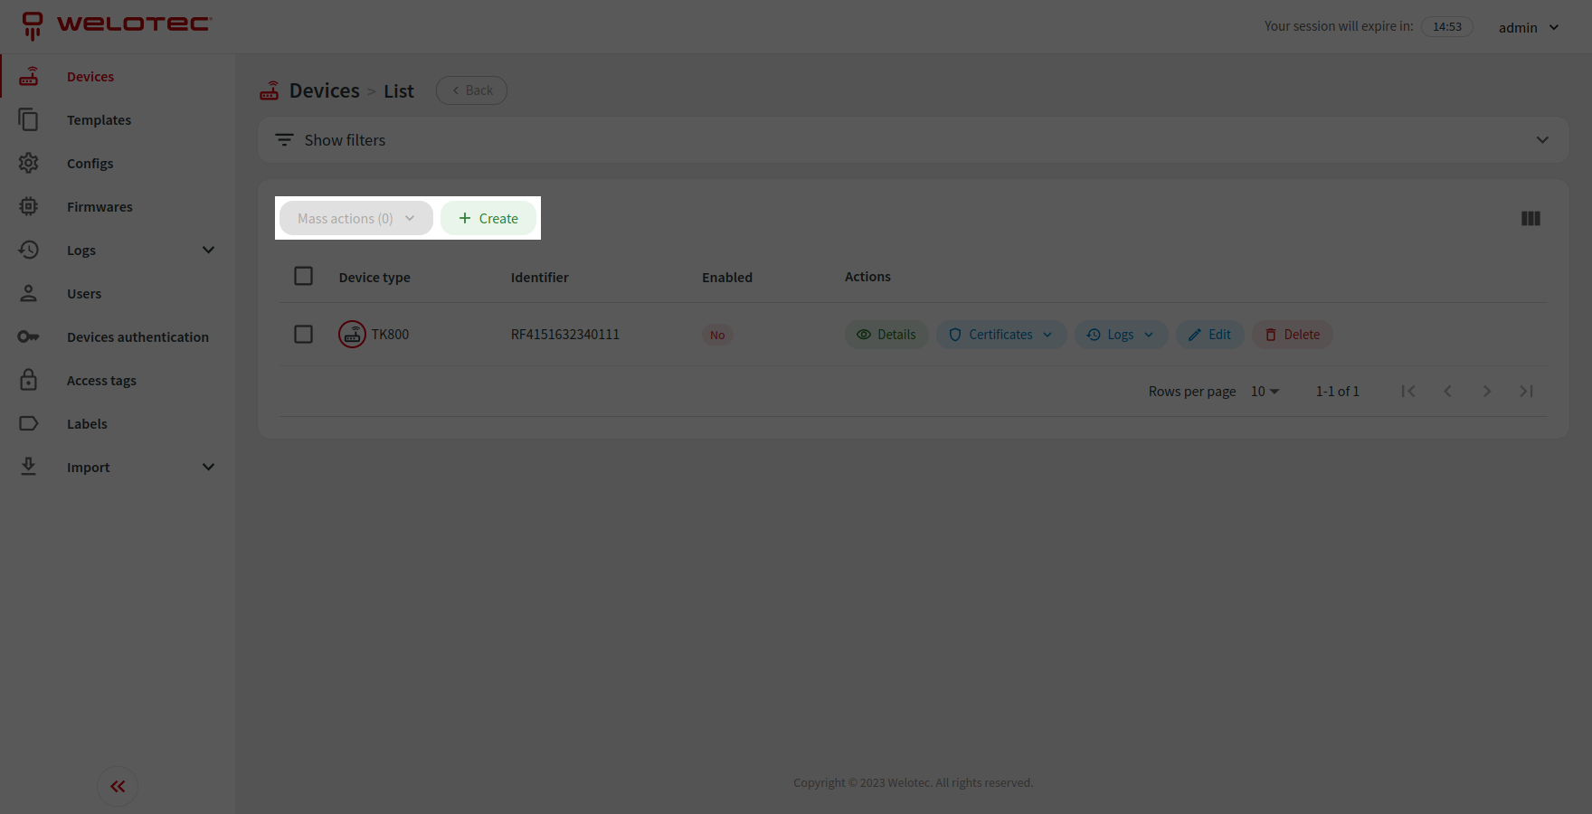Viewport: 1592px width, 814px height.
Task: Click the Welotec logo
Action: (117, 25)
